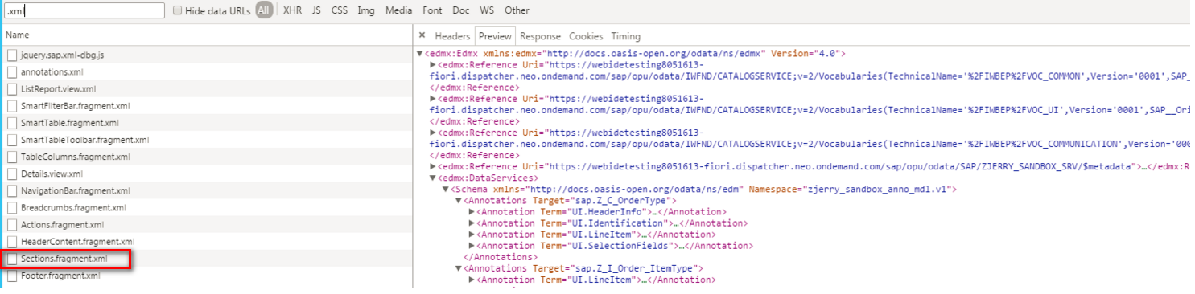
Task: Open the Response tab
Action: [540, 36]
